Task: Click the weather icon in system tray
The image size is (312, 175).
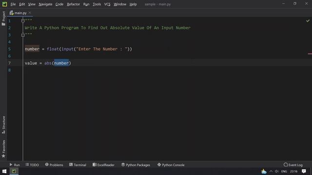Action: click(264, 172)
